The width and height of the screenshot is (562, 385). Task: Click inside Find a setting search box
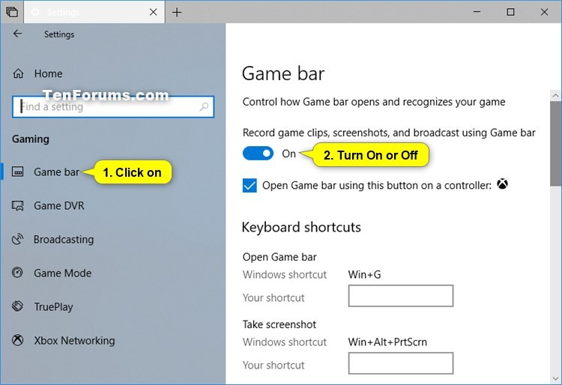(113, 106)
